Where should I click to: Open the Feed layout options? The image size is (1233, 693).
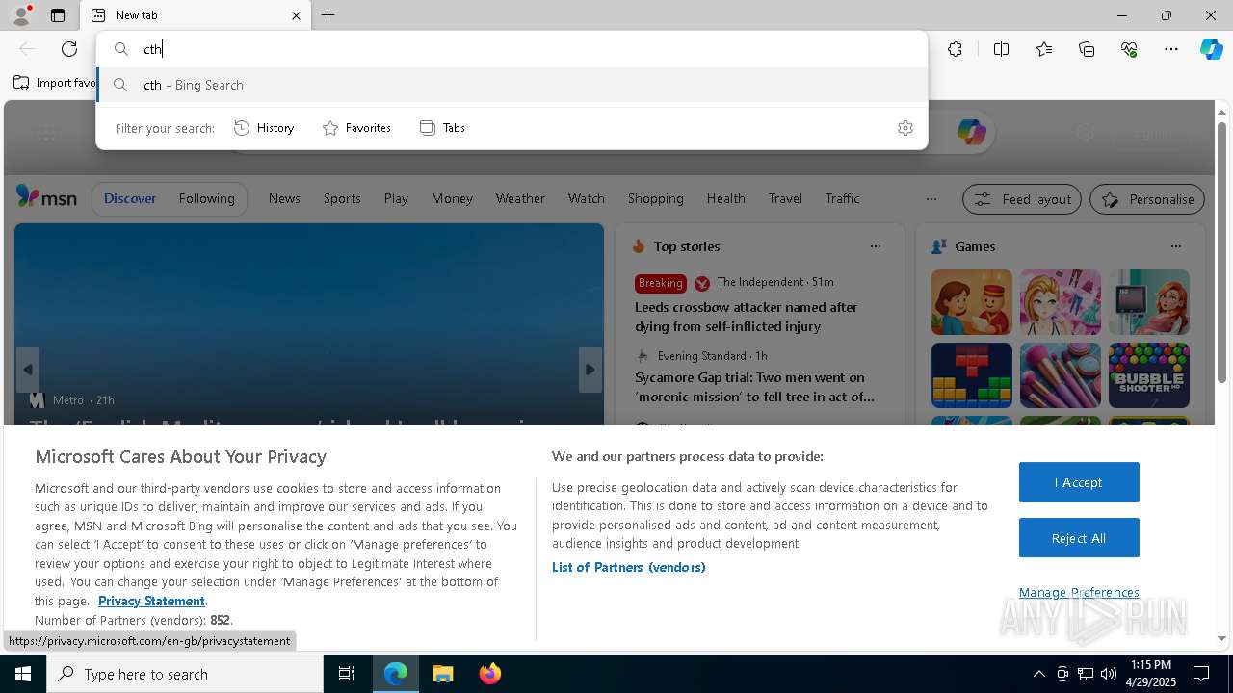[1022, 199]
